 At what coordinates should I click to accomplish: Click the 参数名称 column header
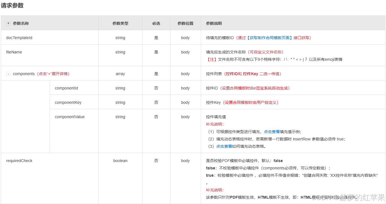(x=21, y=23)
